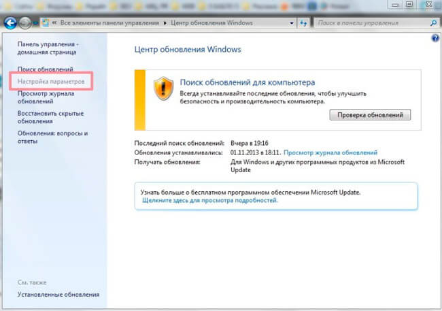This screenshot has height=311, width=442.
Task: Click the 'Центр обновления Windows' breadcrumb
Action: [211, 23]
